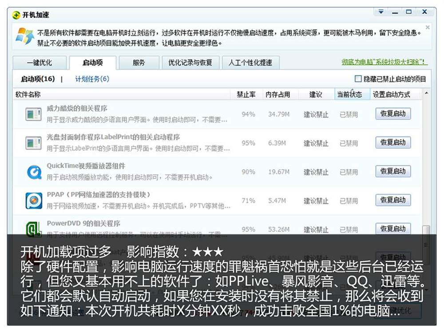Open the 系统垃圾大扫除 green link
The height and width of the screenshot is (333, 444).
pyautogui.click(x=385, y=62)
